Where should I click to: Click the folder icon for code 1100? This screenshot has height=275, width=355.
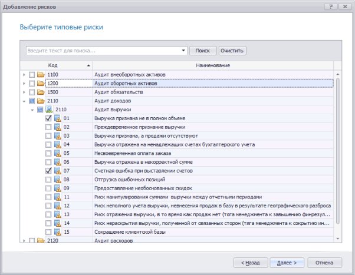(41, 75)
